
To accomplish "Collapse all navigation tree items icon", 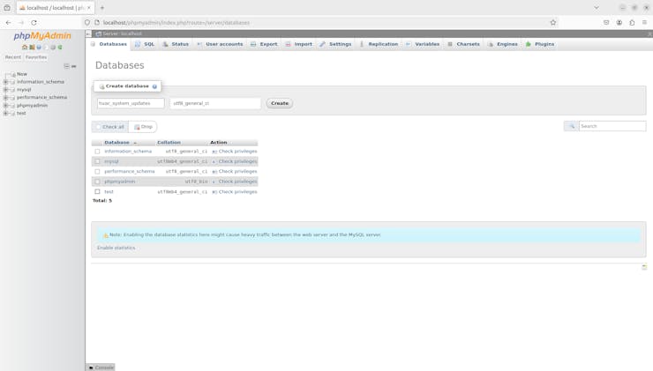I will coord(66,66).
